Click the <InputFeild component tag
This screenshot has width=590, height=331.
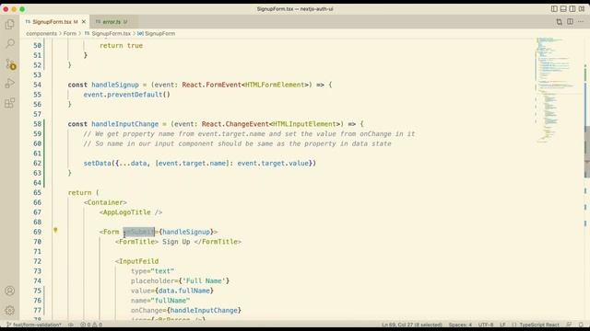click(137, 261)
